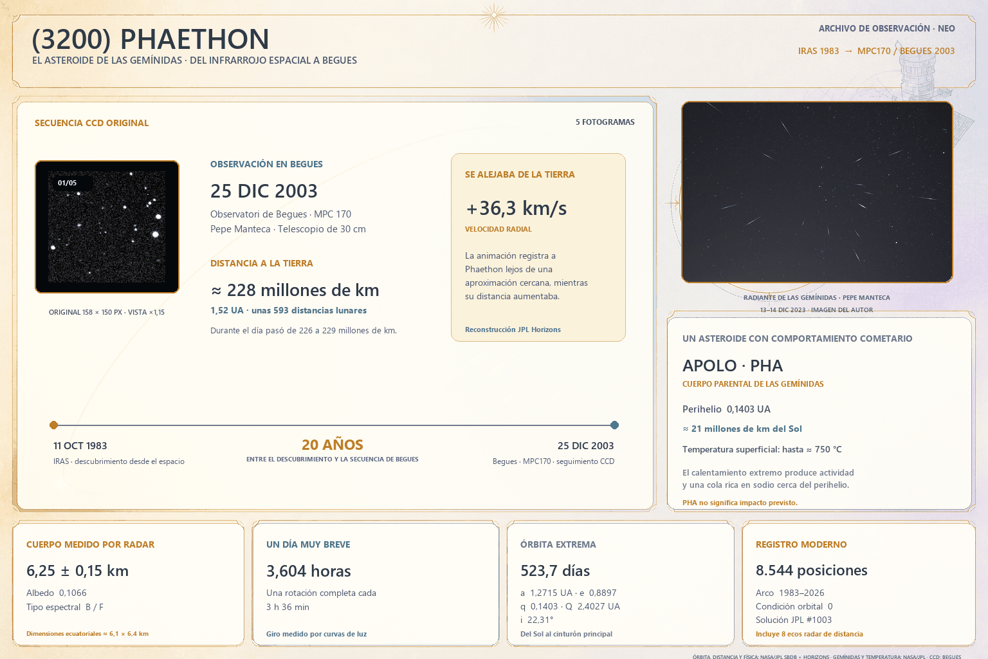Click Incluye 8 ecos radar de distancia note
The height and width of the screenshot is (659, 988).
tap(809, 634)
